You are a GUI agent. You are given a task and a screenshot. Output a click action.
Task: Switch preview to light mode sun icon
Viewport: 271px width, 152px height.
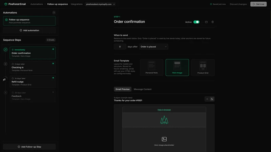207,99
